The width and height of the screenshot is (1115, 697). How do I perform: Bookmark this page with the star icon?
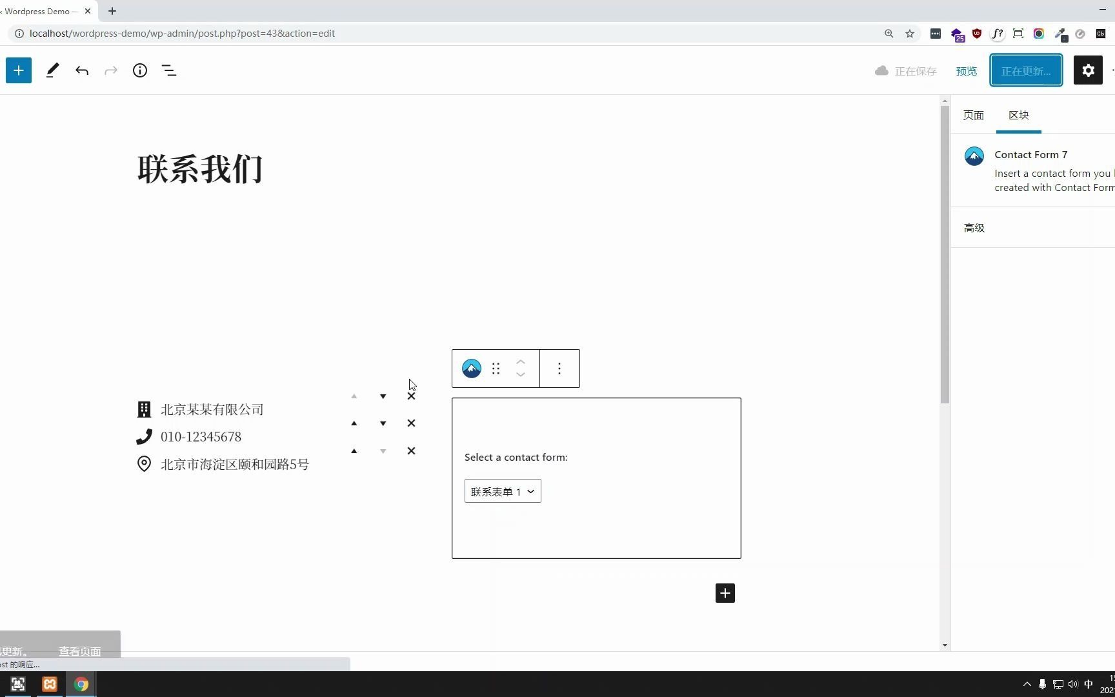pos(910,34)
